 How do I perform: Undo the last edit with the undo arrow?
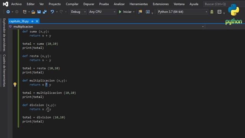52,12
